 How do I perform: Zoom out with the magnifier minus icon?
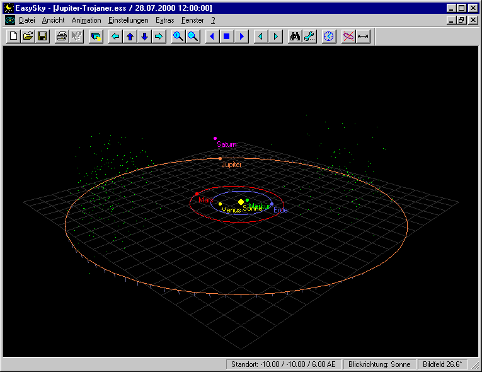tap(193, 37)
